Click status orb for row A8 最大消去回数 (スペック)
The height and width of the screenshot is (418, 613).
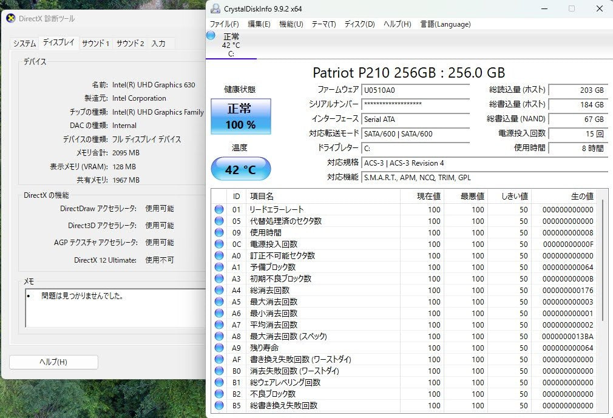coord(219,336)
